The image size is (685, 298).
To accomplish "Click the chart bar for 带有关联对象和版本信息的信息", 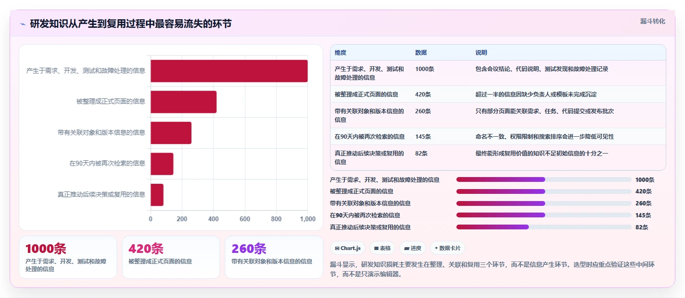I will [171, 133].
